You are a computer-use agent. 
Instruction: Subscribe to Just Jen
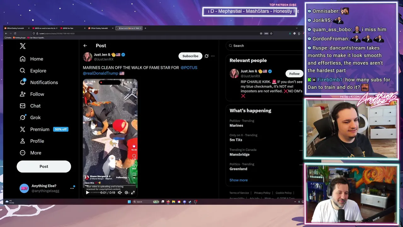190,56
